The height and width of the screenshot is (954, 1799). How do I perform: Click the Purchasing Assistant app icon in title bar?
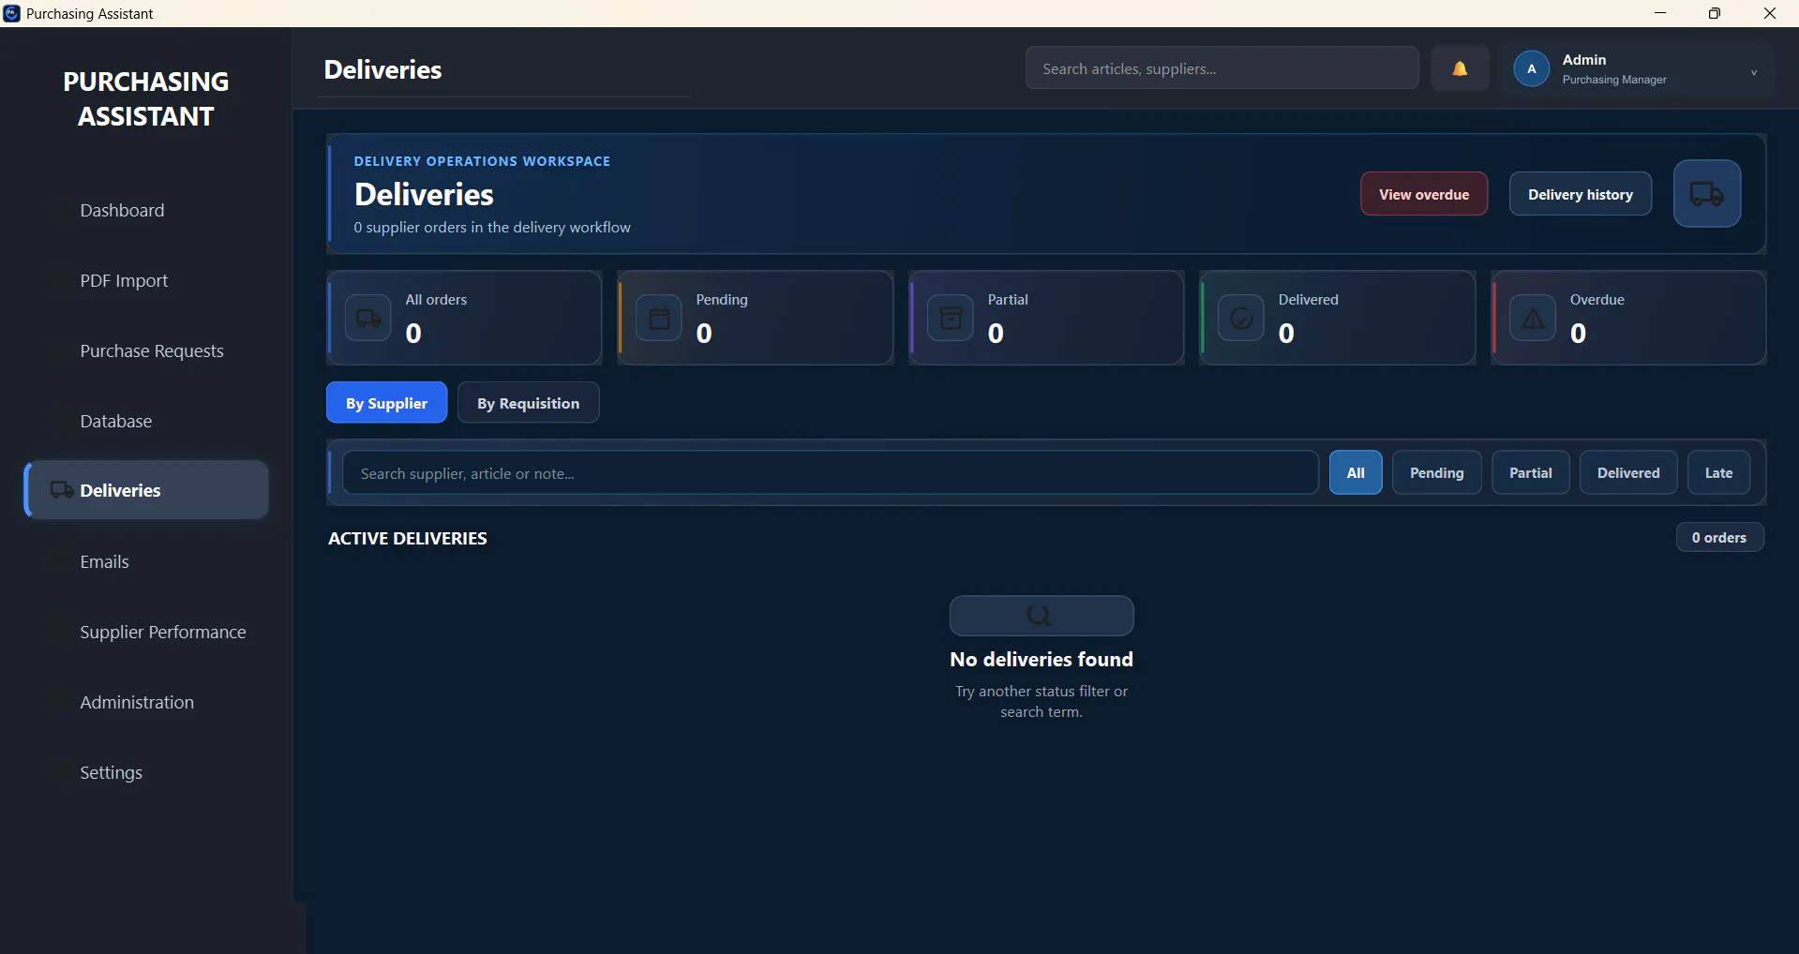[x=11, y=13]
